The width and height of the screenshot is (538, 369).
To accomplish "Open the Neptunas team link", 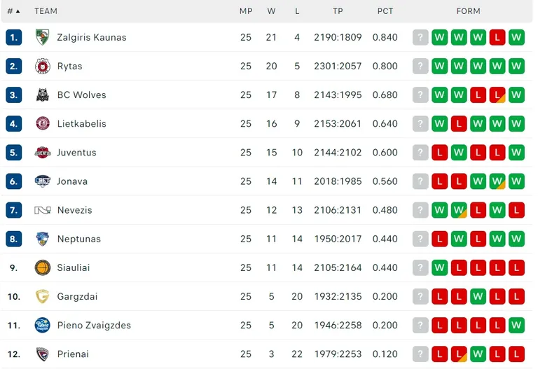I will click(79, 239).
